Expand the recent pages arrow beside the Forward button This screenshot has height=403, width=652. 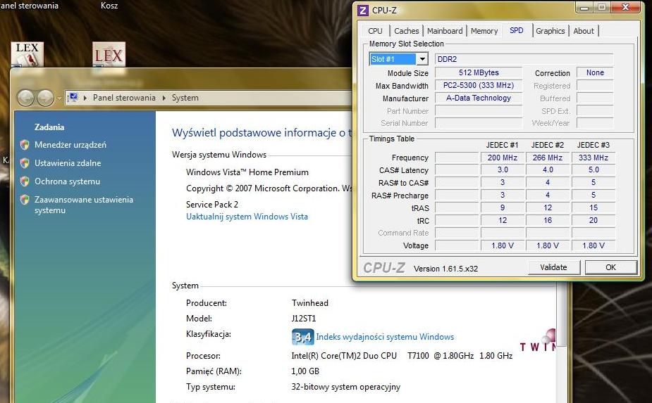click(59, 98)
